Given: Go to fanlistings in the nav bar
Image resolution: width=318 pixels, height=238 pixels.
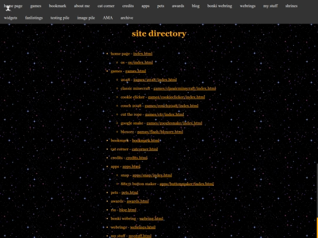Looking at the screenshot, I should point(34,18).
